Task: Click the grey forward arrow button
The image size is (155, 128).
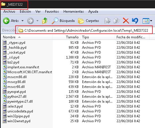Action: [x=30, y=21]
